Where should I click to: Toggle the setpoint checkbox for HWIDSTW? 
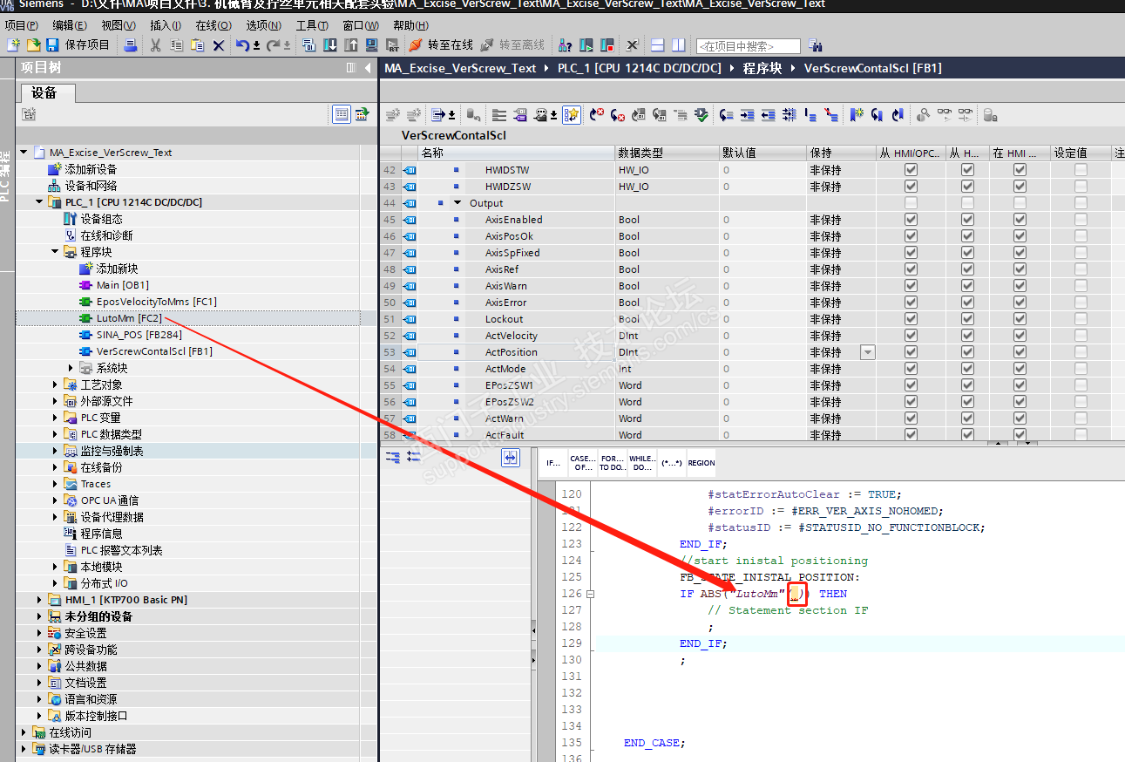[1081, 170]
